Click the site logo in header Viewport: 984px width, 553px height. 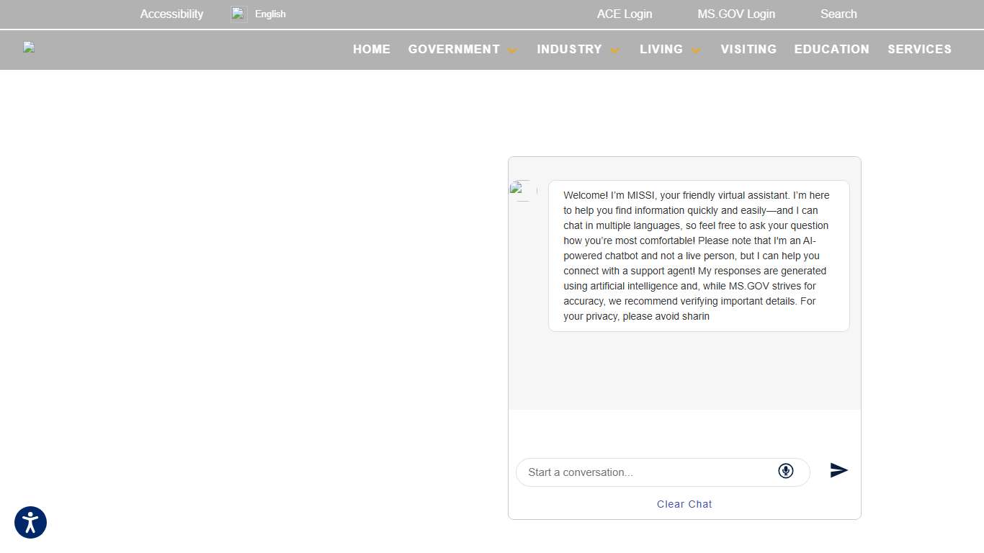tap(29, 48)
